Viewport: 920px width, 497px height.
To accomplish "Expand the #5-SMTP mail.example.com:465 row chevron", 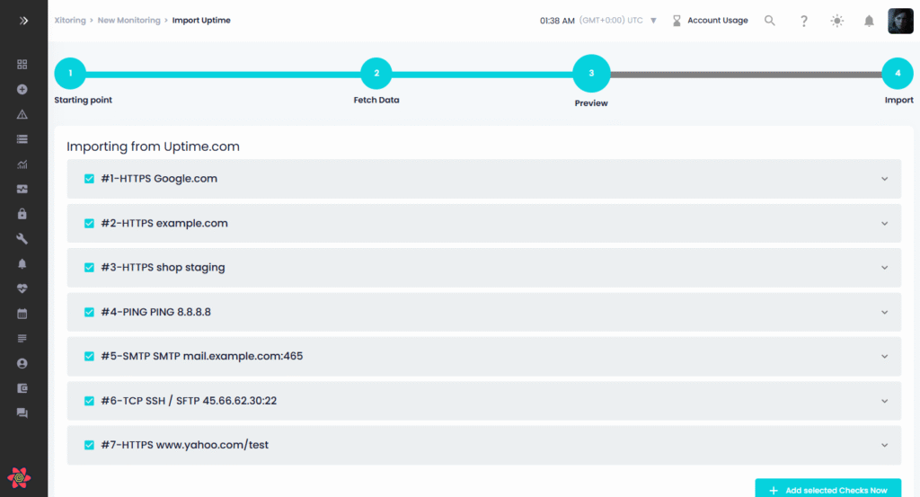I will click(884, 357).
